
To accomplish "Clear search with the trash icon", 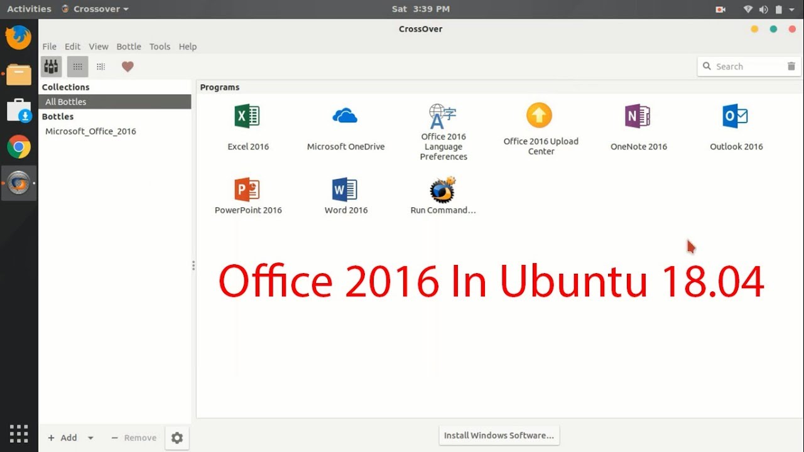I will coord(791,66).
